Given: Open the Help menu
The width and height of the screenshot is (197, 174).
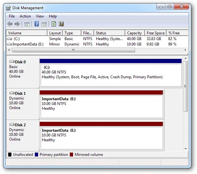Looking at the screenshot, I should click(x=53, y=16).
